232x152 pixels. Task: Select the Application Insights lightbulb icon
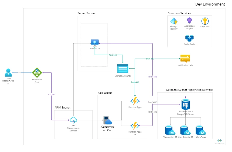[x=190, y=21]
